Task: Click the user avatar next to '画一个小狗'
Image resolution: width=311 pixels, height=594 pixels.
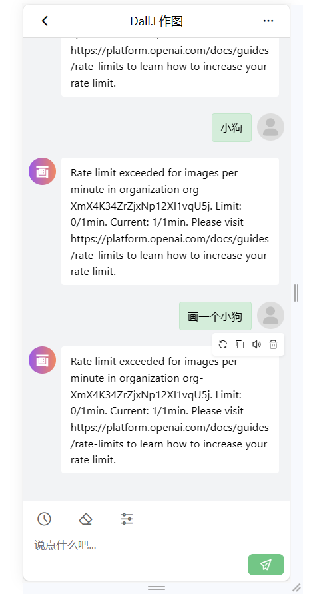Action: pyautogui.click(x=270, y=316)
